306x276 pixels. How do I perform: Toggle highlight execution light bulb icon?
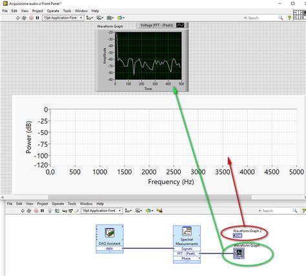(x=50, y=211)
